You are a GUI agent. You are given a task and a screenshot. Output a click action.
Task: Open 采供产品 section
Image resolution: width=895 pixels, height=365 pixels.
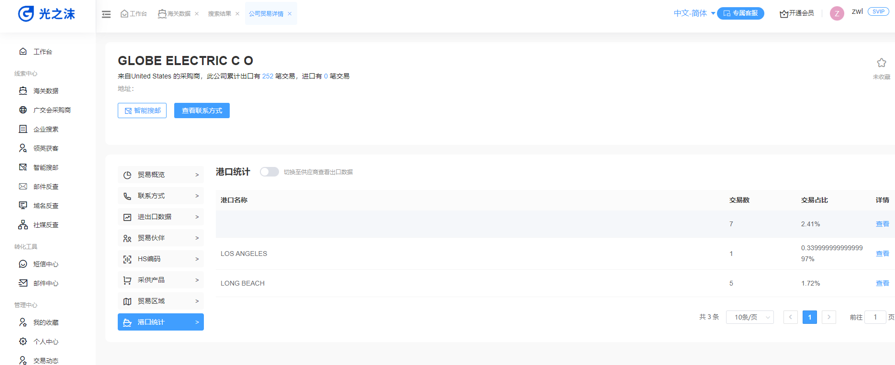coord(161,280)
